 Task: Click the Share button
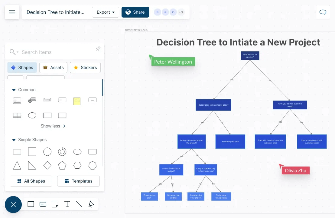click(135, 12)
